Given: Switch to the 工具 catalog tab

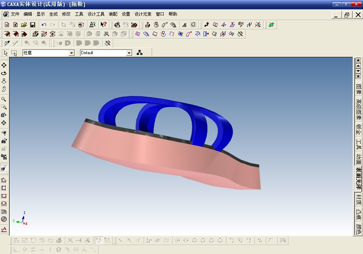Looking at the screenshot, I should [358, 144].
